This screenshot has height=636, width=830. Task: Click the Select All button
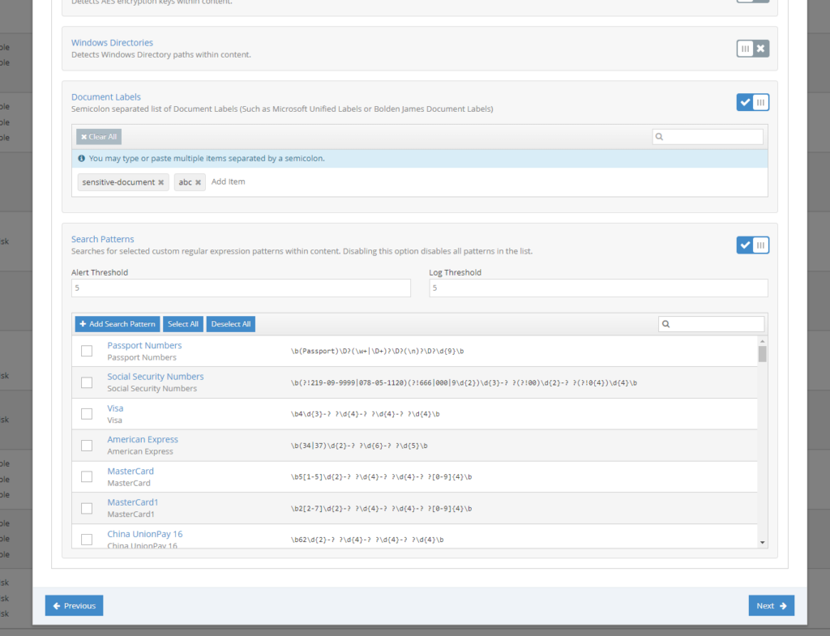pos(183,324)
